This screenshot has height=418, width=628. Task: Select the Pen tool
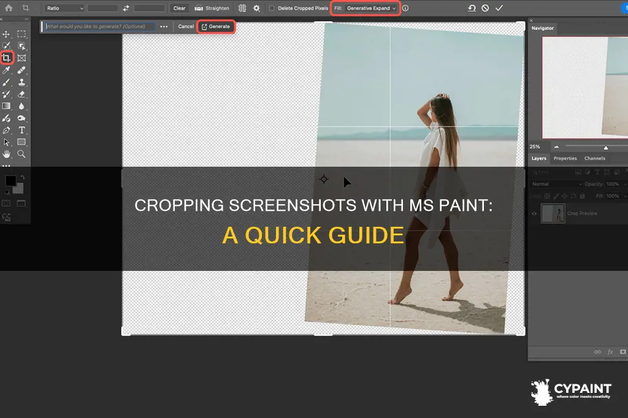point(6,130)
